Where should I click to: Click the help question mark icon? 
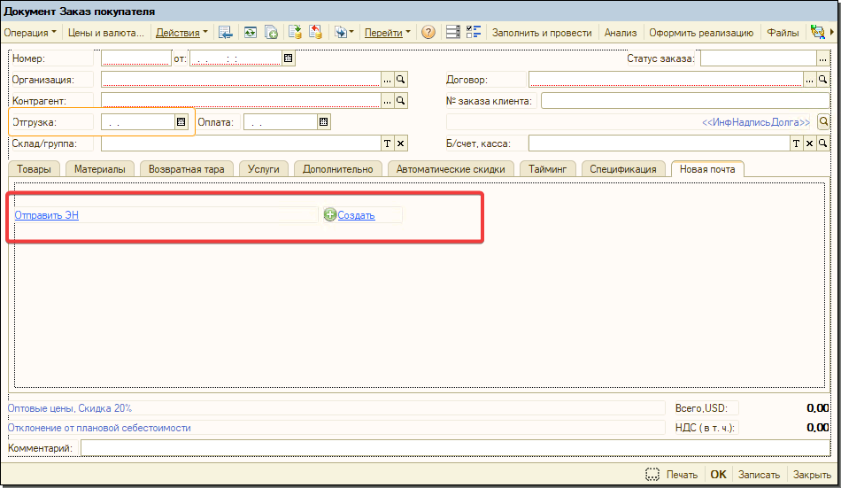[x=428, y=33]
